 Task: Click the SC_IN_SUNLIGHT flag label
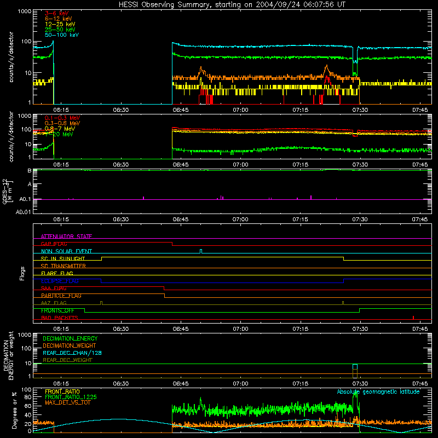point(63,258)
